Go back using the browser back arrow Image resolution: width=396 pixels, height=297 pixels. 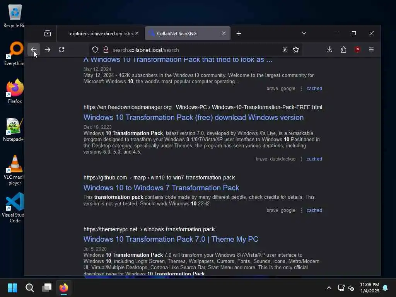pyautogui.click(x=34, y=49)
